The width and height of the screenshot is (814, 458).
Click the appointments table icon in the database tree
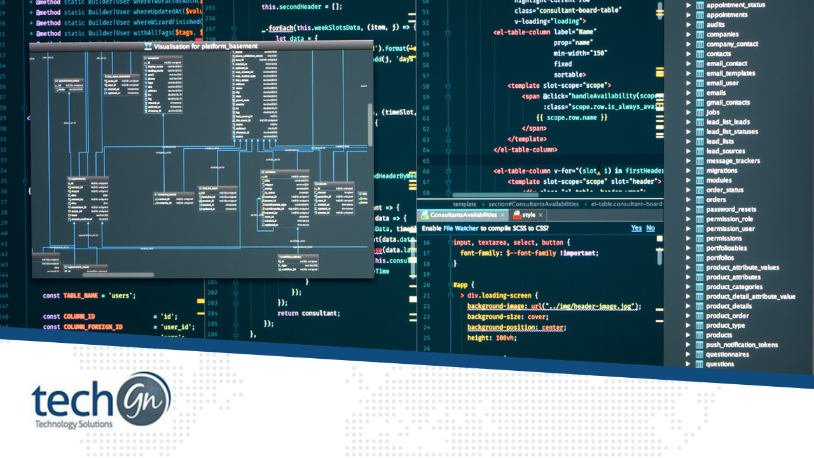[x=700, y=15]
